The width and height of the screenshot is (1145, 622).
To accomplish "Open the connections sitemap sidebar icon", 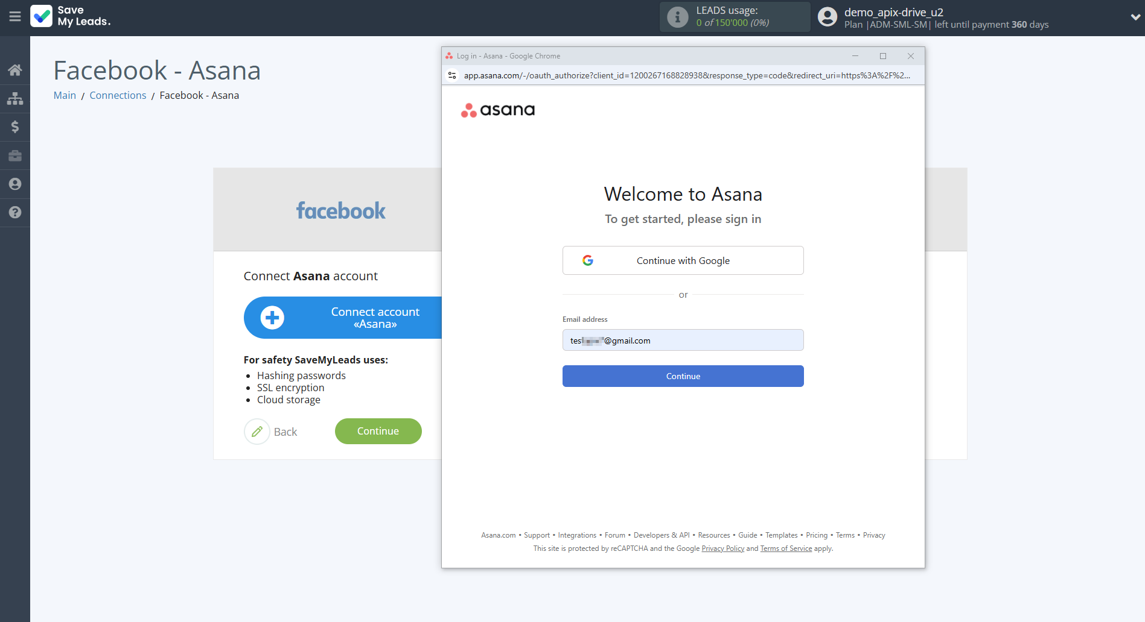I will tap(15, 99).
